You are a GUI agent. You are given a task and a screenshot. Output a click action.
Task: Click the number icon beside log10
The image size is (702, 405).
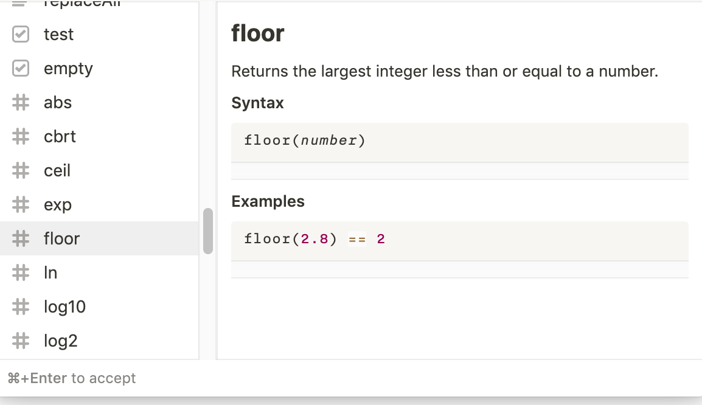point(21,306)
